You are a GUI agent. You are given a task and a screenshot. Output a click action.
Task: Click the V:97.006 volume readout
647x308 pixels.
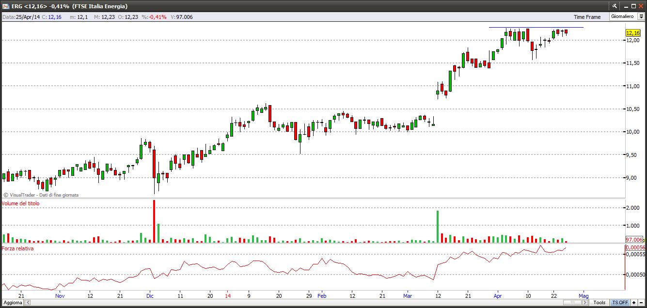[181, 17]
